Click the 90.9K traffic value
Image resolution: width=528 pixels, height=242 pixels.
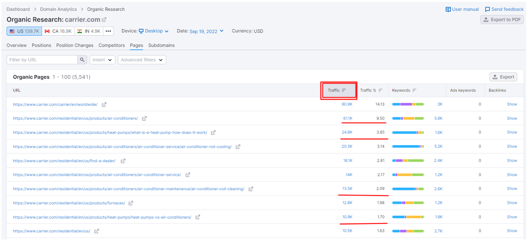(x=347, y=104)
